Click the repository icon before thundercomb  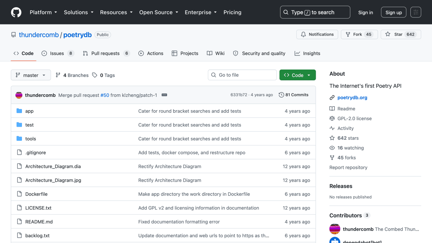tap(14, 35)
